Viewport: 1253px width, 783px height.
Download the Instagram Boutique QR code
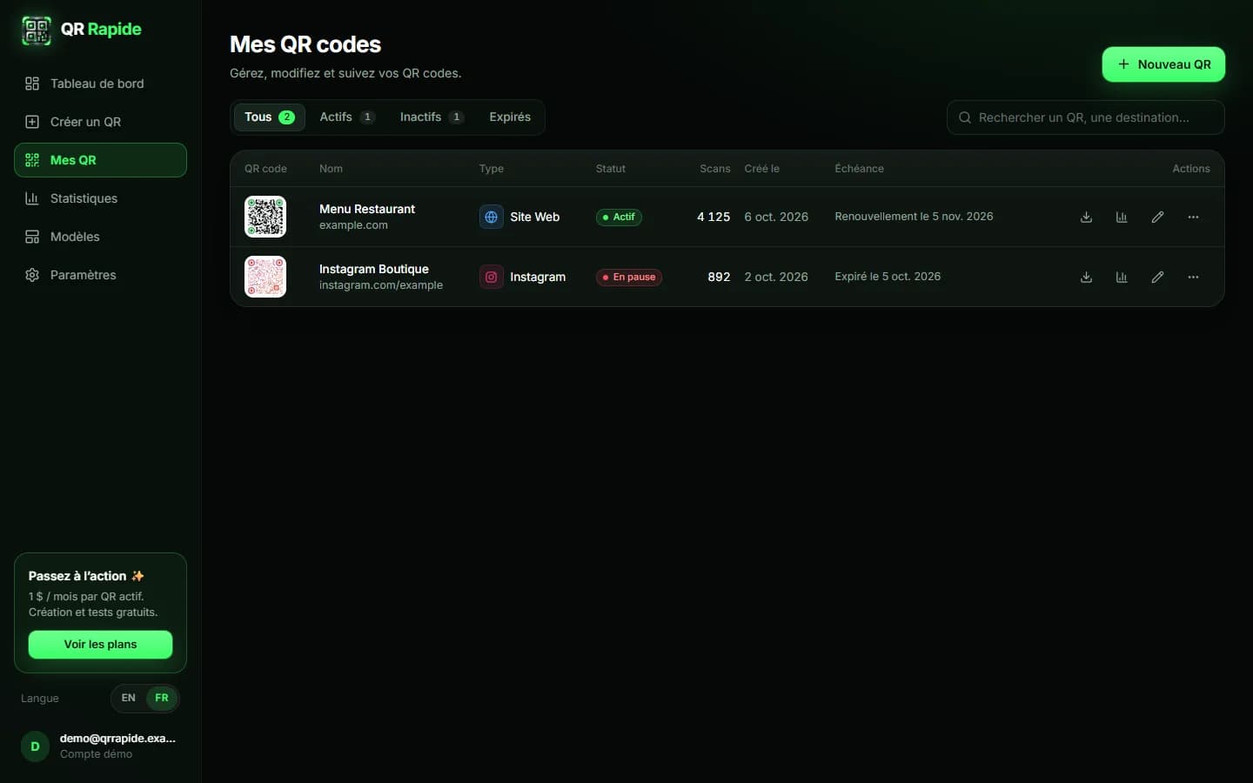pyautogui.click(x=1086, y=277)
